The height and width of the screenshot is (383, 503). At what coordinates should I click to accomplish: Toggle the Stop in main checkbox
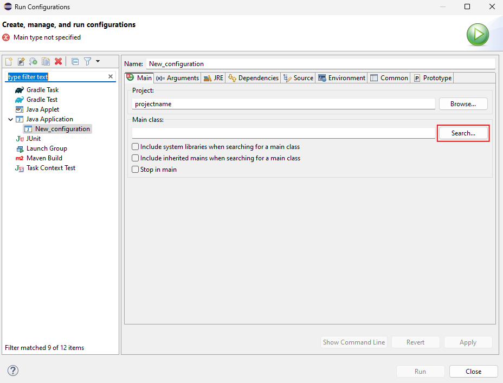coord(136,170)
